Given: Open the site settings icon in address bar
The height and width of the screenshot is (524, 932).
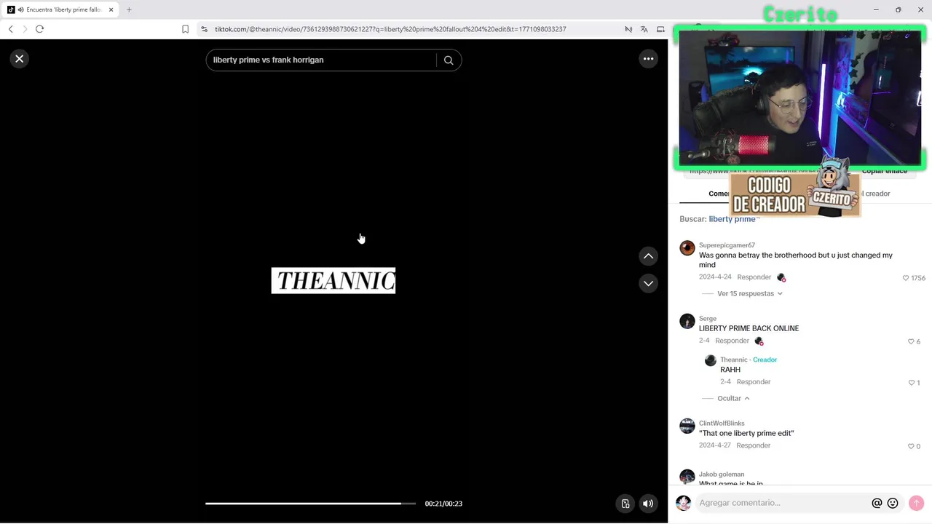Looking at the screenshot, I should coord(204,29).
